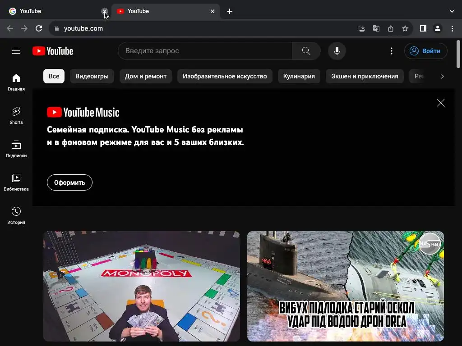Open Chrome three-dot menu

(452, 28)
